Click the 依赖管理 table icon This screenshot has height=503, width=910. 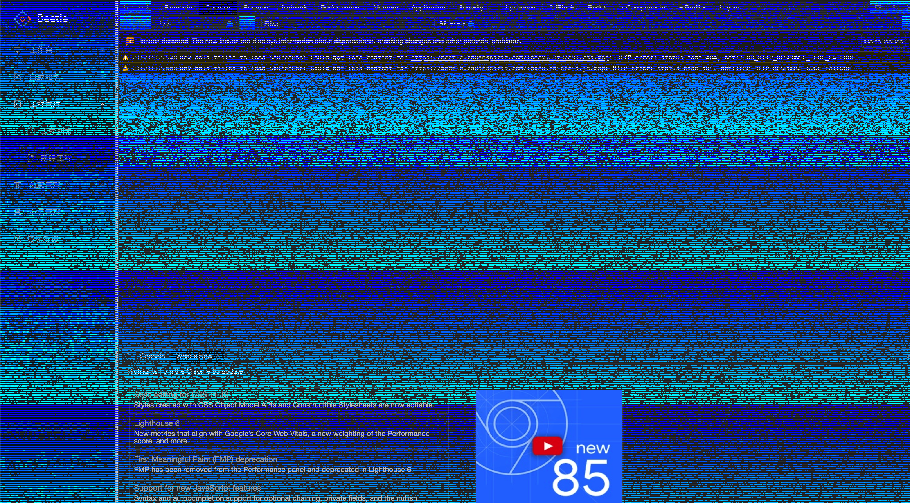(x=17, y=185)
